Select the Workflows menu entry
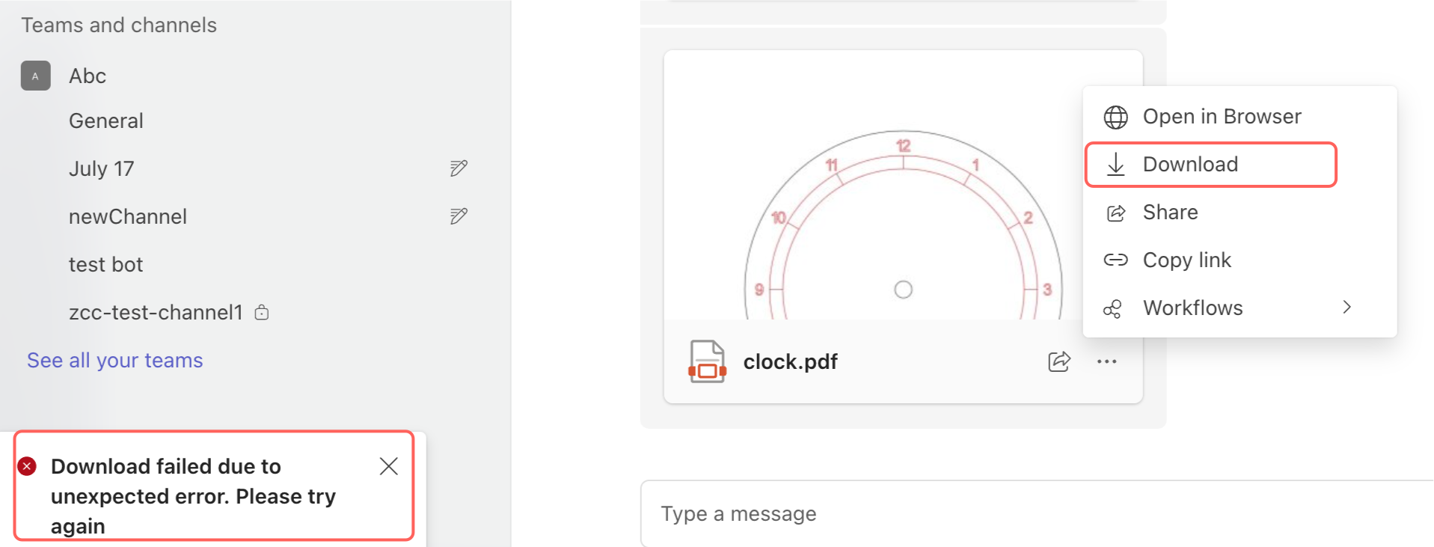1434x547 pixels. pyautogui.click(x=1240, y=308)
